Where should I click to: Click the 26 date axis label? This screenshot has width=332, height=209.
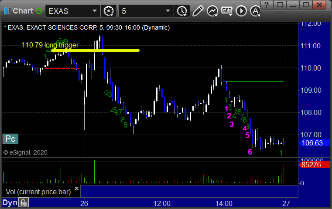coord(84,203)
